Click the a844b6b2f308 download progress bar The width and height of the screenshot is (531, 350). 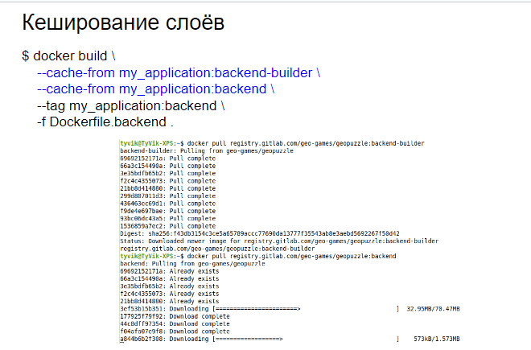point(247,340)
